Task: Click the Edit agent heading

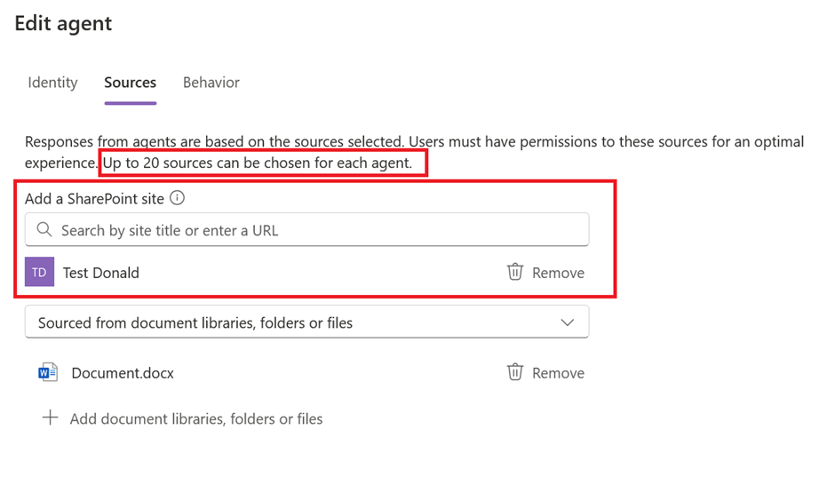Action: pyautogui.click(x=63, y=23)
